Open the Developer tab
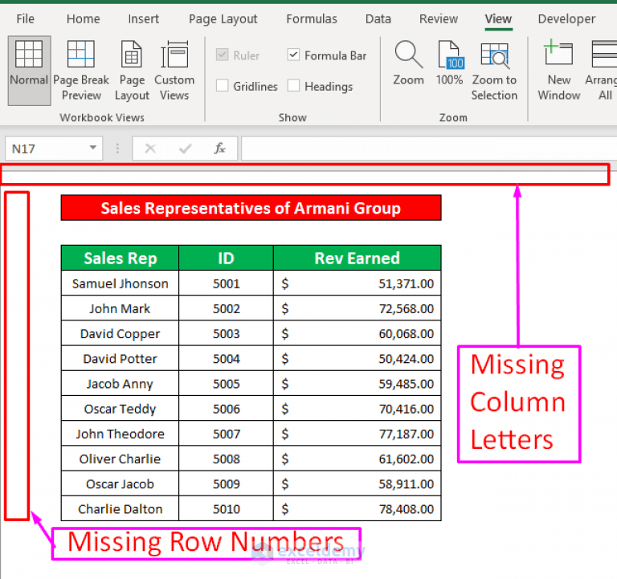617x579 pixels. pos(566,19)
